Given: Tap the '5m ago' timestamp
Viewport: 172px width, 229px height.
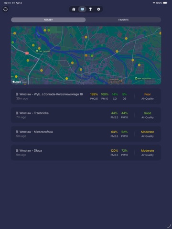Looking at the screenshot, I should pos(21,136).
